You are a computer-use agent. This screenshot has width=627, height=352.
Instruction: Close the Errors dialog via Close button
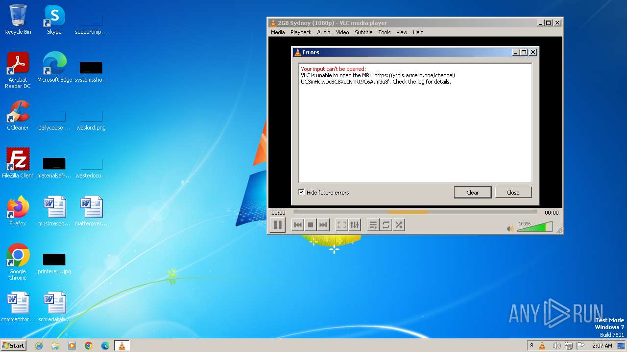(513, 192)
